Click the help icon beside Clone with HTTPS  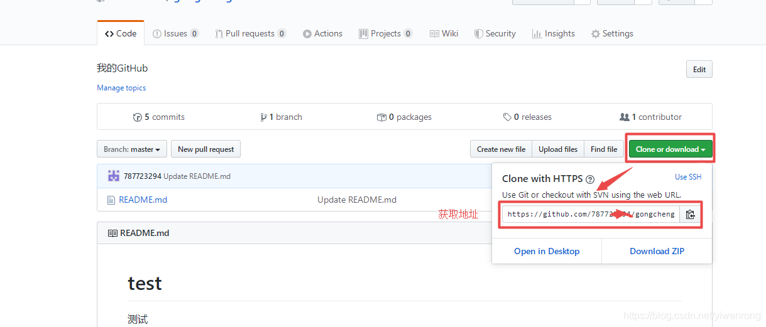(590, 180)
